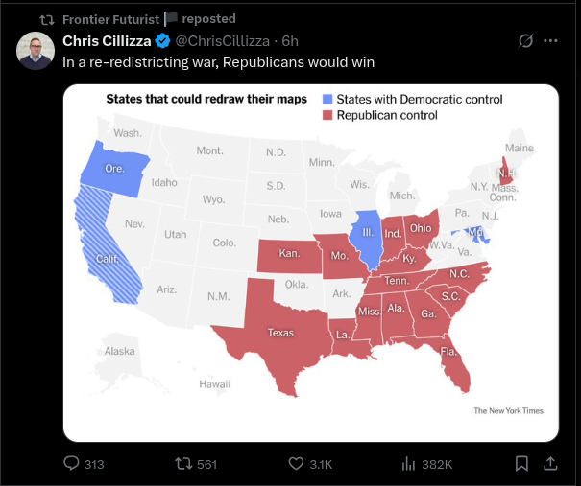
Task: Click the repost arrows icon
Action: pyautogui.click(x=183, y=464)
